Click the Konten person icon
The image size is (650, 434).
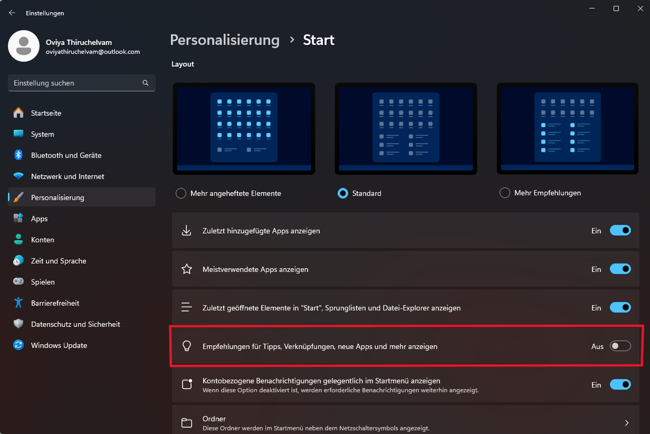click(x=18, y=240)
